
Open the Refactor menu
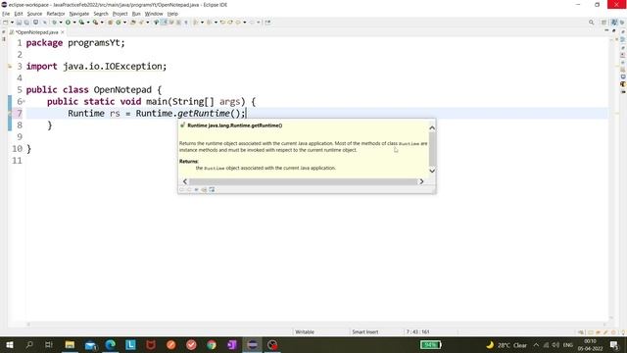(56, 14)
